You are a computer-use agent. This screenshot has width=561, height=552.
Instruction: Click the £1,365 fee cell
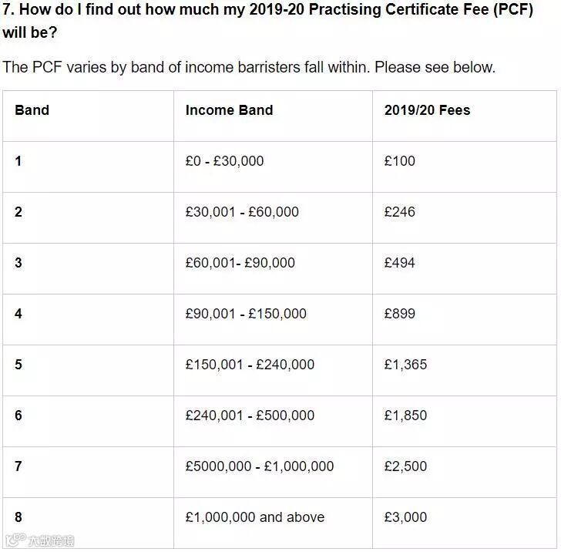pos(405,365)
